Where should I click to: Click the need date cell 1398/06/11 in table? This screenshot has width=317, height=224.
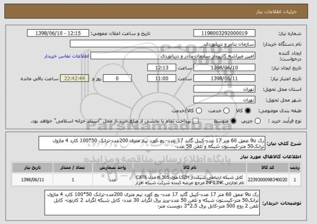point(32,179)
